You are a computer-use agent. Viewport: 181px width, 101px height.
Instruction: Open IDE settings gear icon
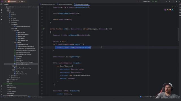point(169,1)
